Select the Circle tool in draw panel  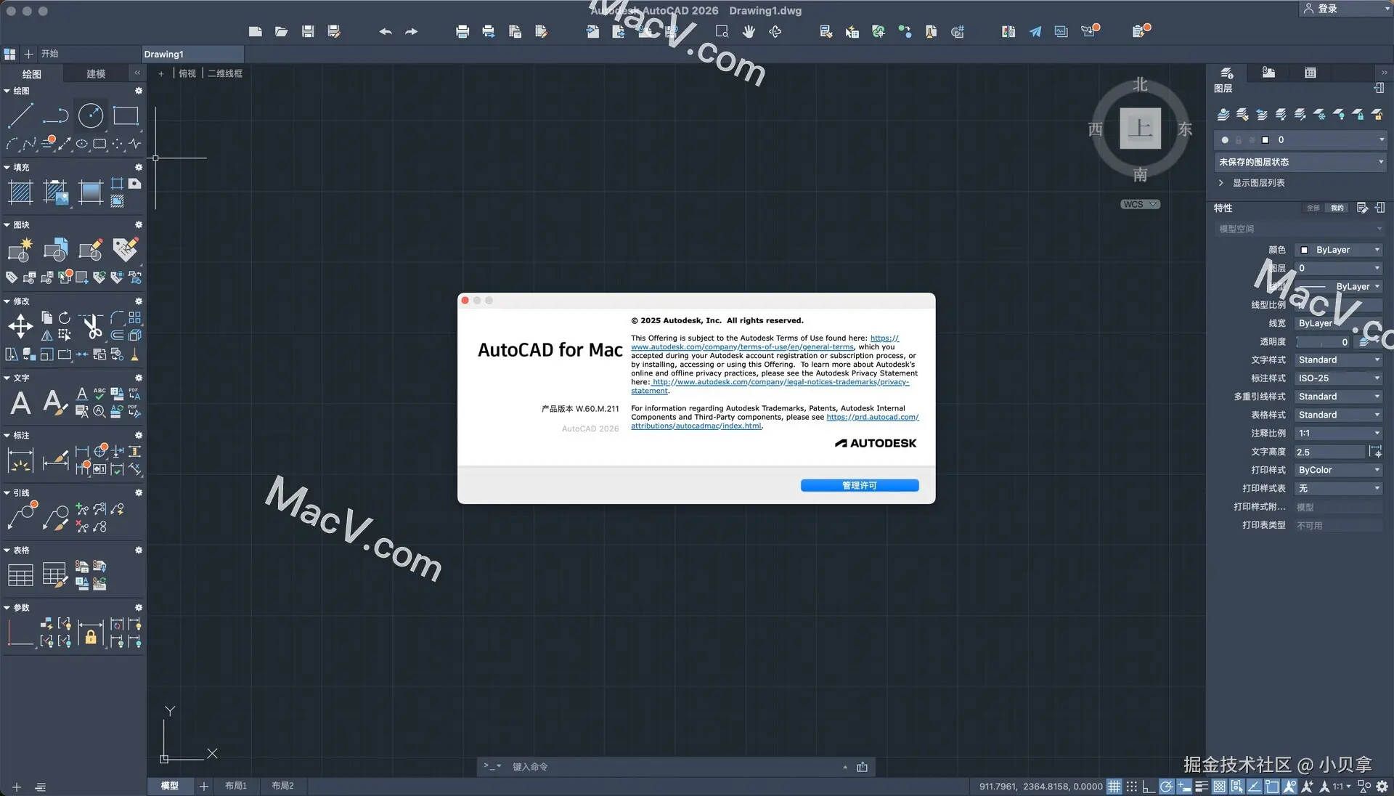[91, 115]
